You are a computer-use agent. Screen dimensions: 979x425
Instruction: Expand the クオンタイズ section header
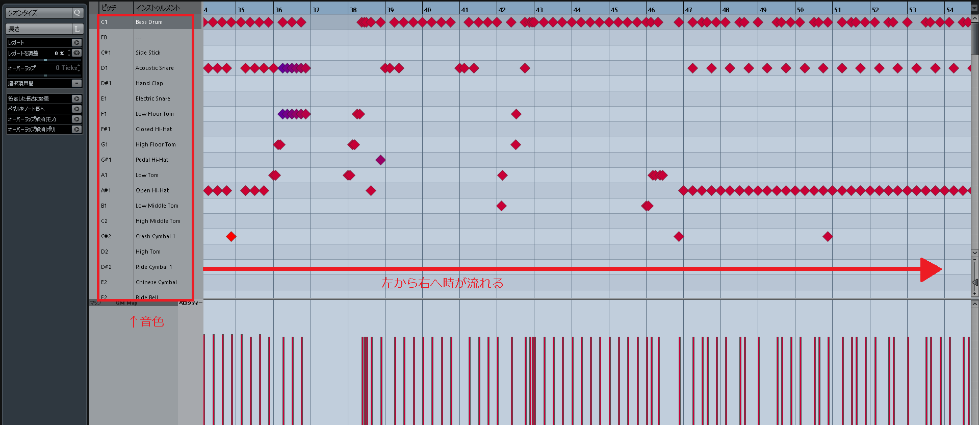point(38,13)
